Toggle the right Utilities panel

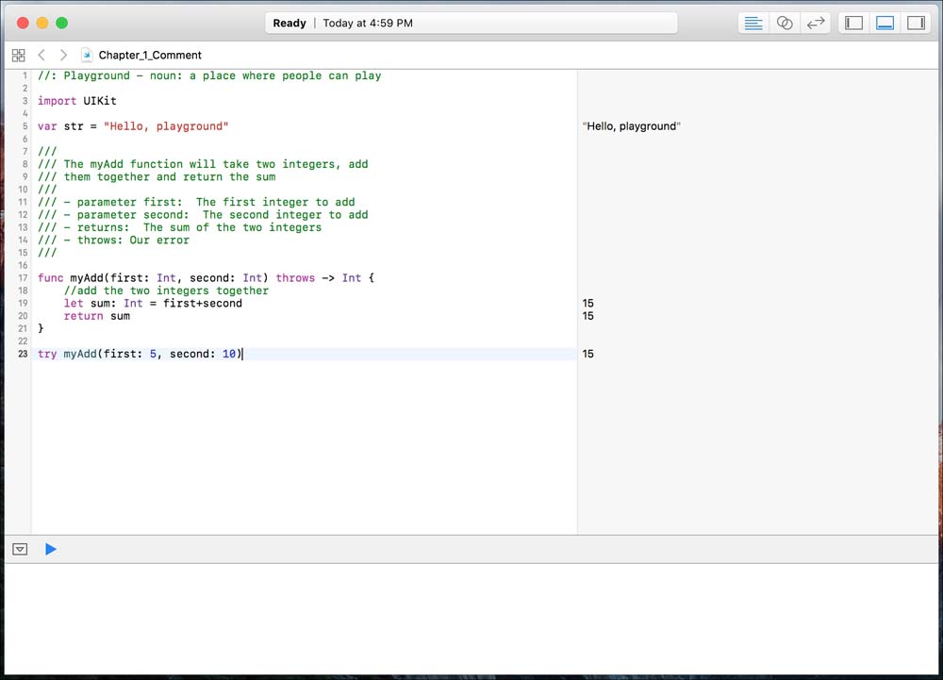916,24
